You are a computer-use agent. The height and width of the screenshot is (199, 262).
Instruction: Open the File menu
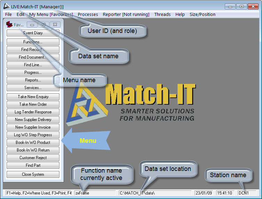pos(8,15)
